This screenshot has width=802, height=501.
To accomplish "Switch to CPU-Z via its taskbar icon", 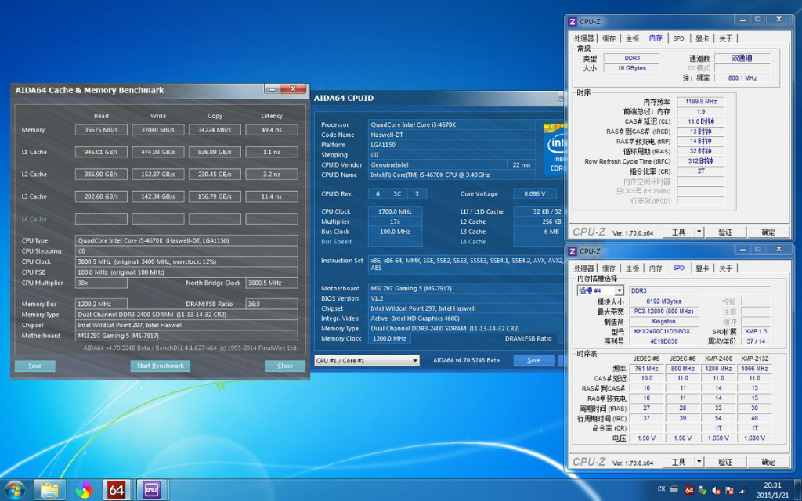I will [x=151, y=490].
